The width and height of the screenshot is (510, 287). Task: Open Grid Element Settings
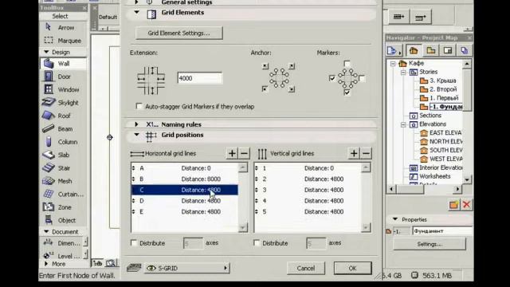click(x=178, y=33)
